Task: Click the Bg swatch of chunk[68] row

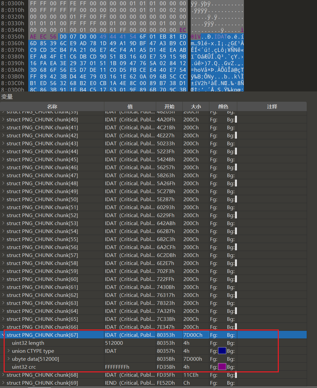Action: [x=236, y=375]
